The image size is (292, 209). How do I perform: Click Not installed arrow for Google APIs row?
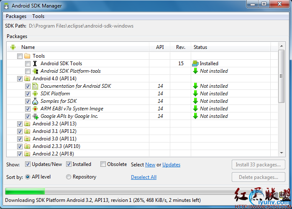tap(195, 116)
